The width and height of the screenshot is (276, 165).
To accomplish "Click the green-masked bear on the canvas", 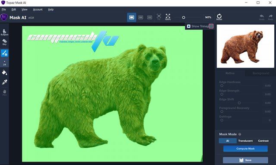I will click(100, 96).
